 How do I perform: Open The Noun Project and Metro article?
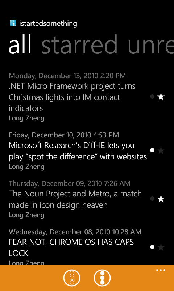click(x=75, y=199)
